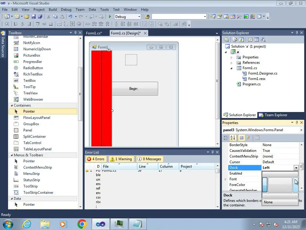This screenshot has height=230, width=306.
Task: Open Google Chrome from the taskbar
Action: [82, 224]
